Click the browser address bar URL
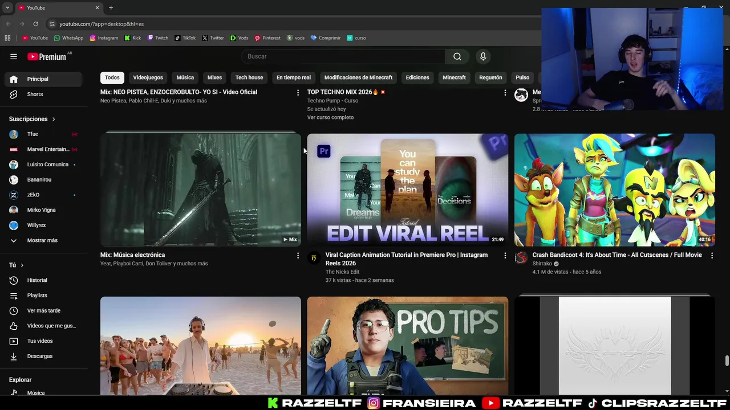Image resolution: width=730 pixels, height=410 pixels. pos(102,24)
